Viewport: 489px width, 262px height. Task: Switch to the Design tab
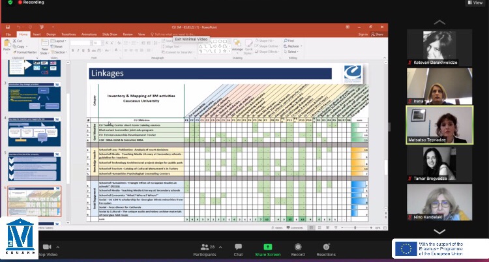click(51, 35)
